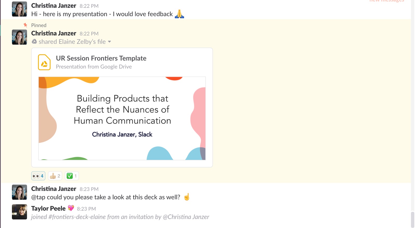416x228 pixels.
Task: Toggle the eyes reaction with count 4
Action: 38,176
